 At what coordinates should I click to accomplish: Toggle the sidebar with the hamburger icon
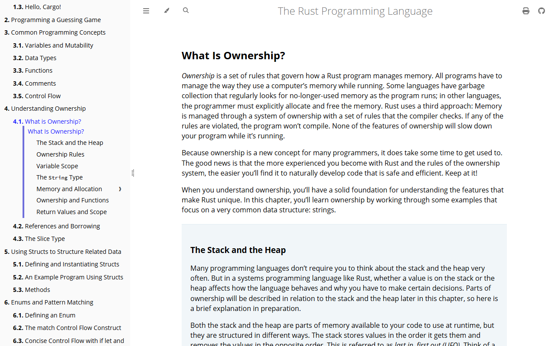click(146, 11)
